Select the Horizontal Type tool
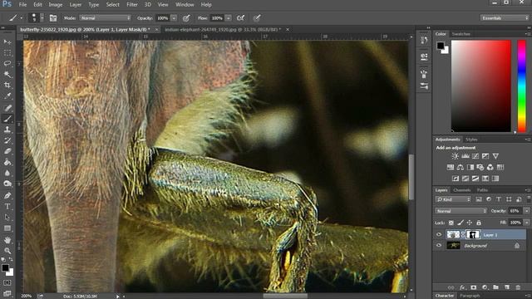The height and width of the screenshot is (299, 532). click(7, 207)
